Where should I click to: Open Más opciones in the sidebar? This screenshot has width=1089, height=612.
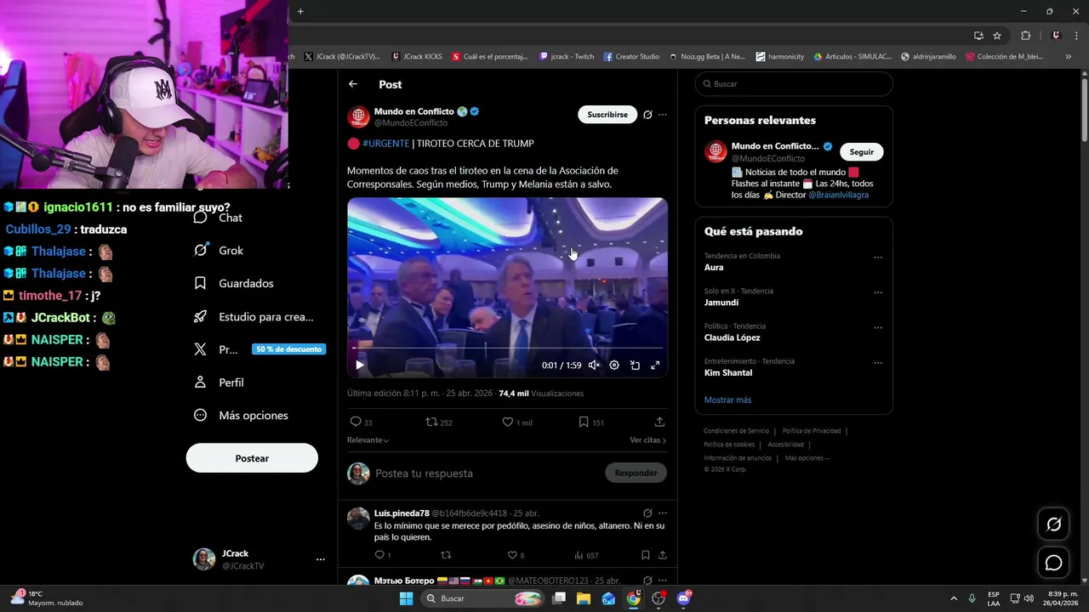point(241,416)
